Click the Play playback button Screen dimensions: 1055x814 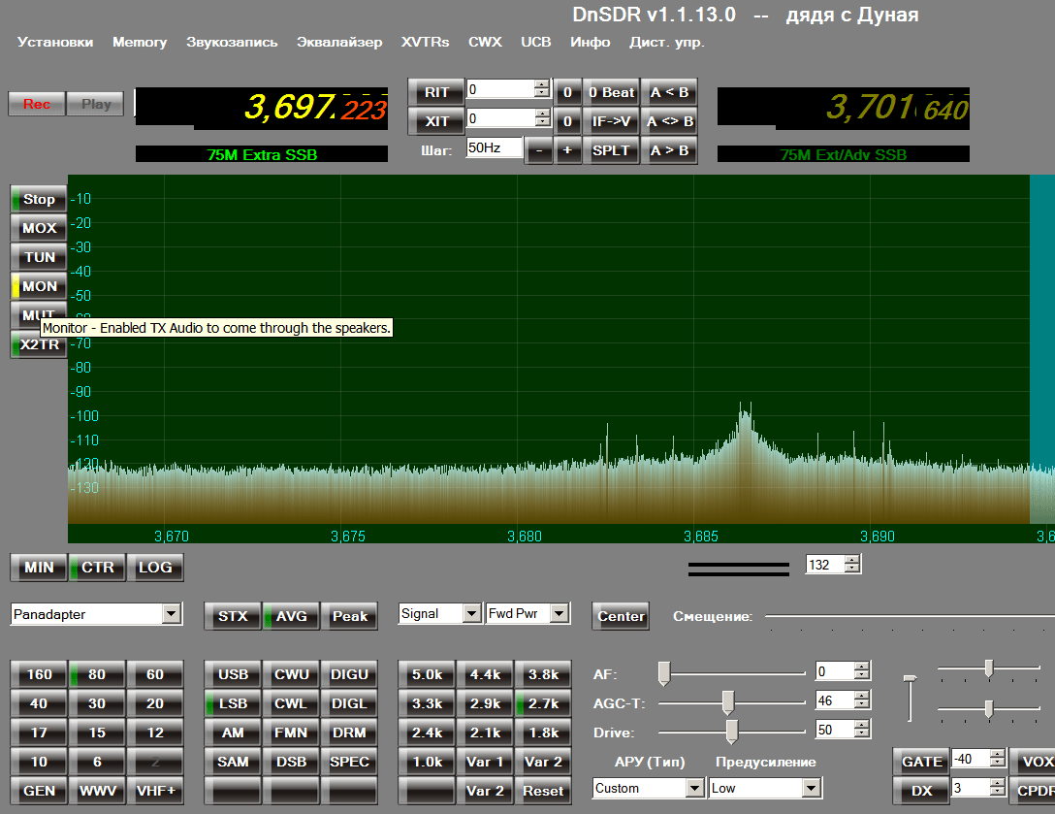[x=95, y=104]
